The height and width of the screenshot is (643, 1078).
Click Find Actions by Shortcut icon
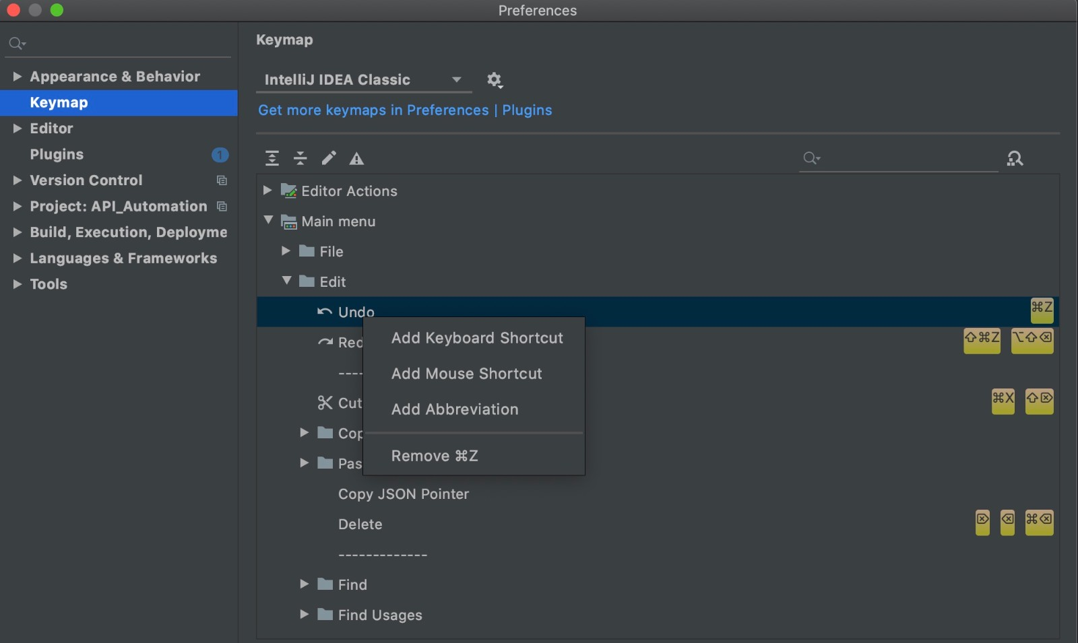[1015, 158]
